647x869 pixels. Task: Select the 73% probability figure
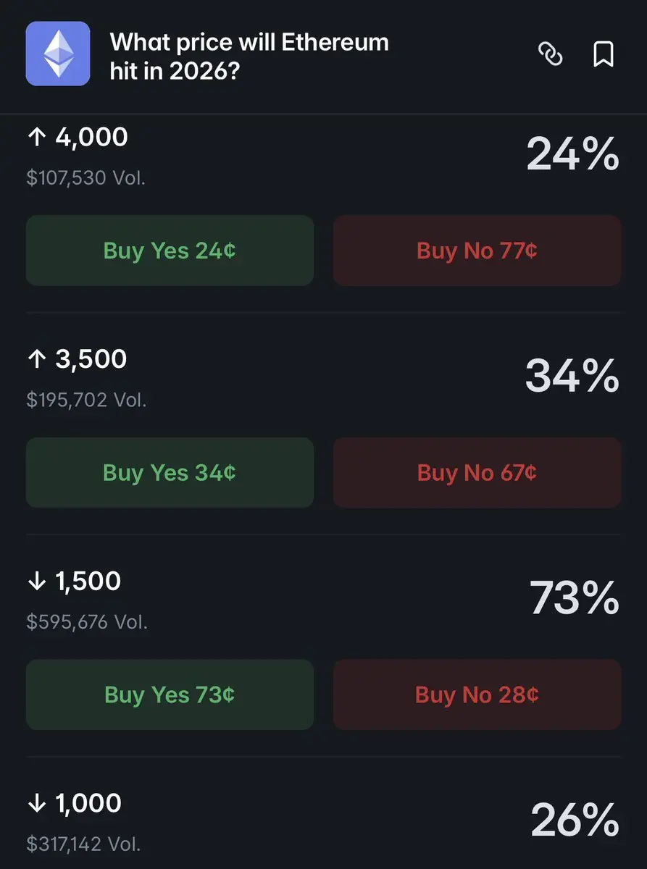[x=575, y=599]
